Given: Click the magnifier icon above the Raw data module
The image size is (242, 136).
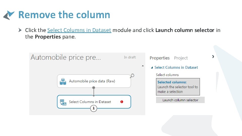Looking at the screenshot, I should point(132,76).
